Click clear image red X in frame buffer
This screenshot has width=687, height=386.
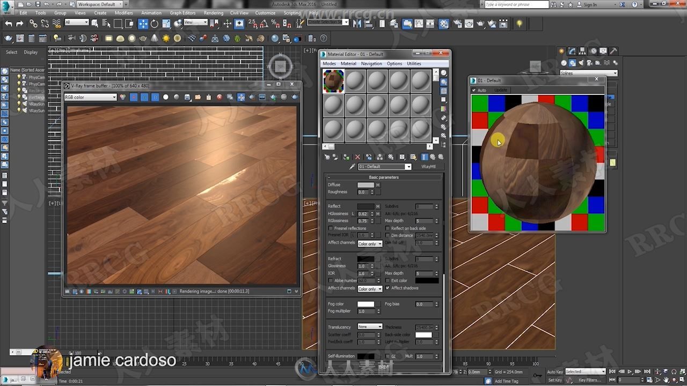[x=220, y=97]
